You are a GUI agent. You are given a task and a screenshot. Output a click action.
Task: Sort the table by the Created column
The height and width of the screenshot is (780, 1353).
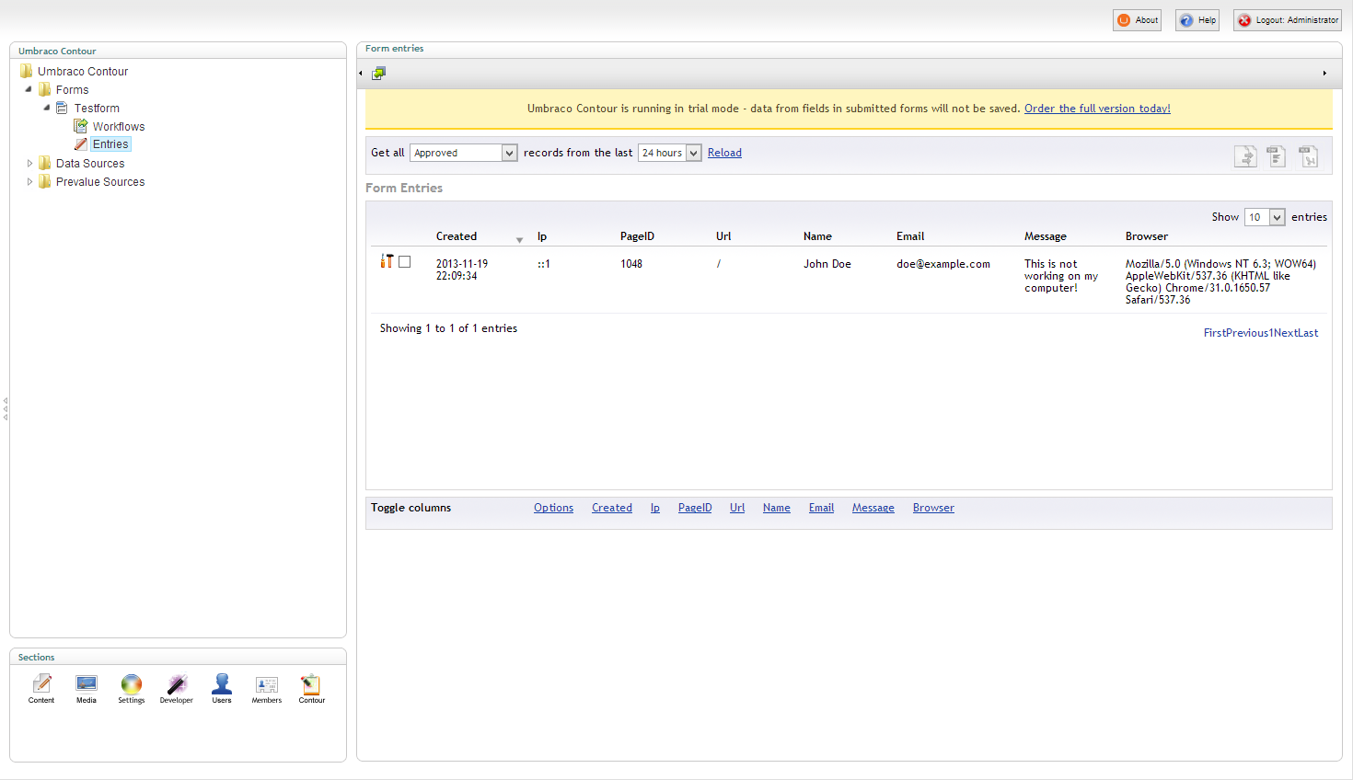click(x=457, y=236)
